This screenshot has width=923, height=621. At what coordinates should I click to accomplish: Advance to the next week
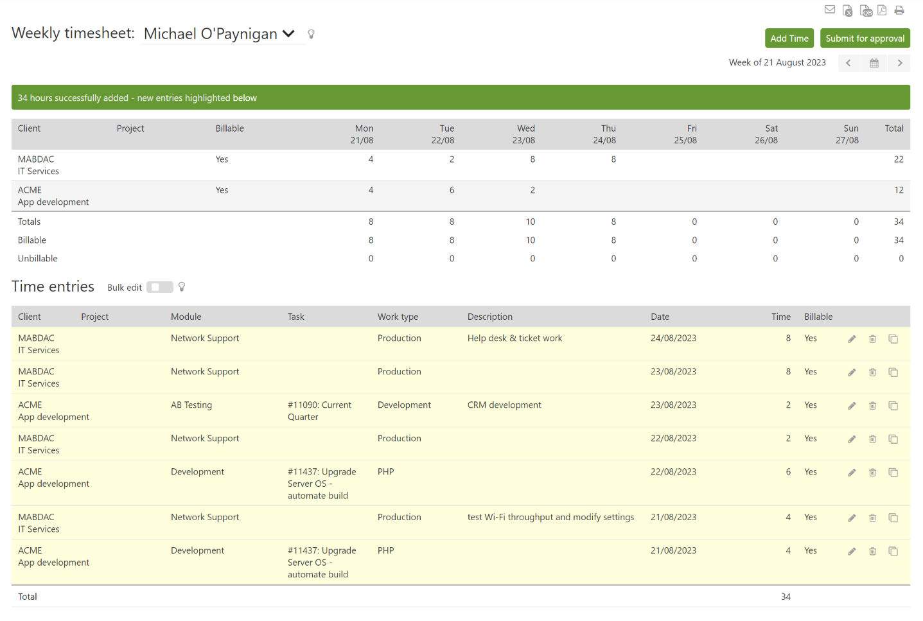pyautogui.click(x=899, y=63)
